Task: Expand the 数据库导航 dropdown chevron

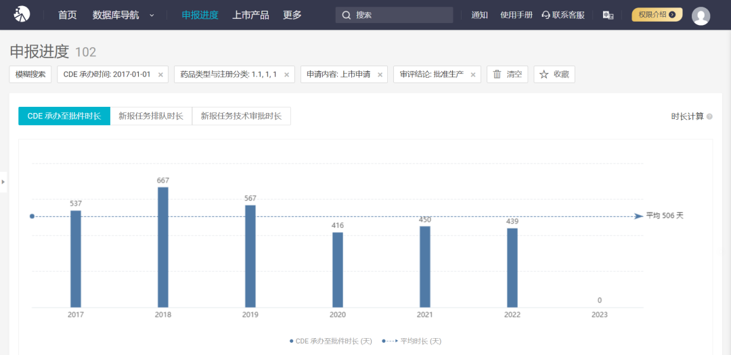Action: 152,16
